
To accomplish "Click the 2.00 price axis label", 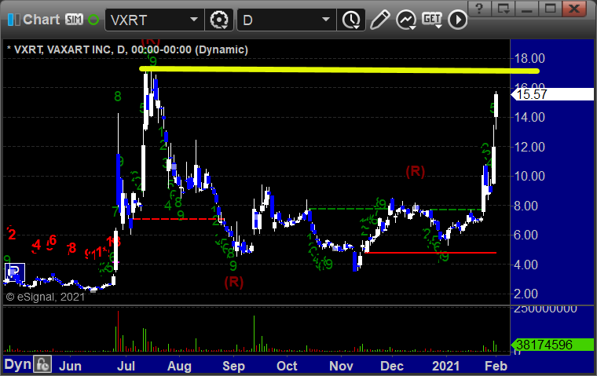I will pos(526,294).
